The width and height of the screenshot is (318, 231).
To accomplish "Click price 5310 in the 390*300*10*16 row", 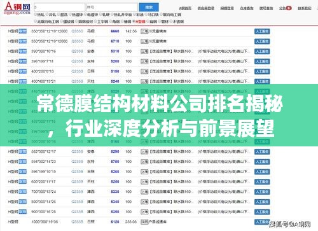I will pos(115,52).
